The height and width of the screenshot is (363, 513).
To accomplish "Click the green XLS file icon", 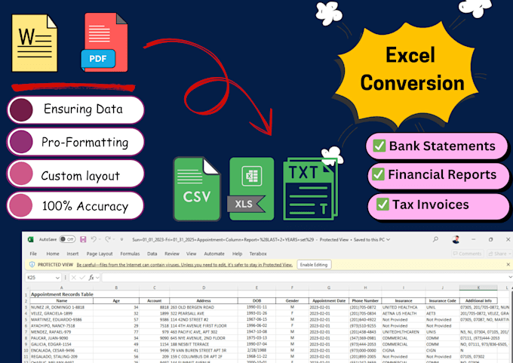I will [250, 189].
